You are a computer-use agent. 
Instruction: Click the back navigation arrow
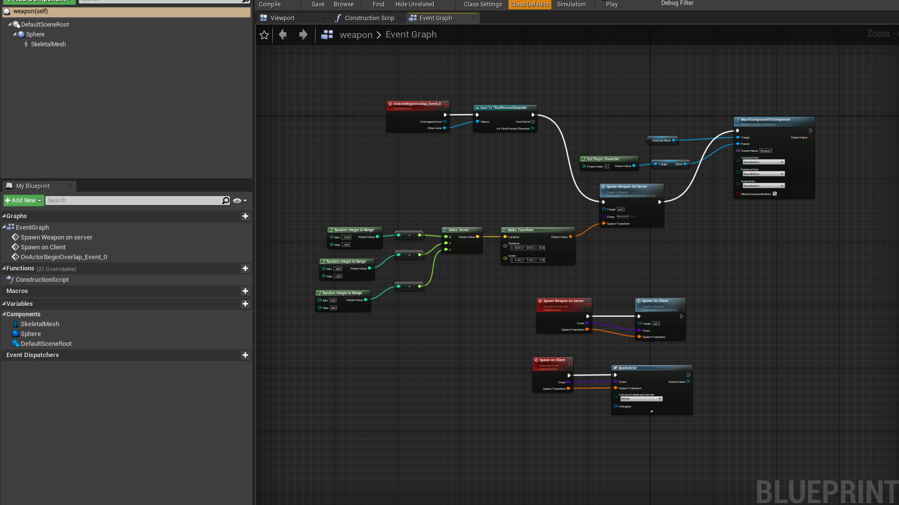point(283,34)
